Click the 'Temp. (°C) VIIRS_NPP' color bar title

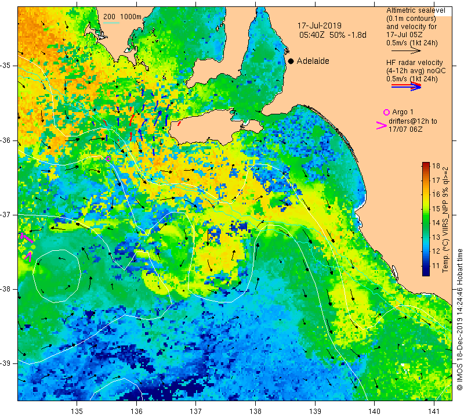coord(445,219)
